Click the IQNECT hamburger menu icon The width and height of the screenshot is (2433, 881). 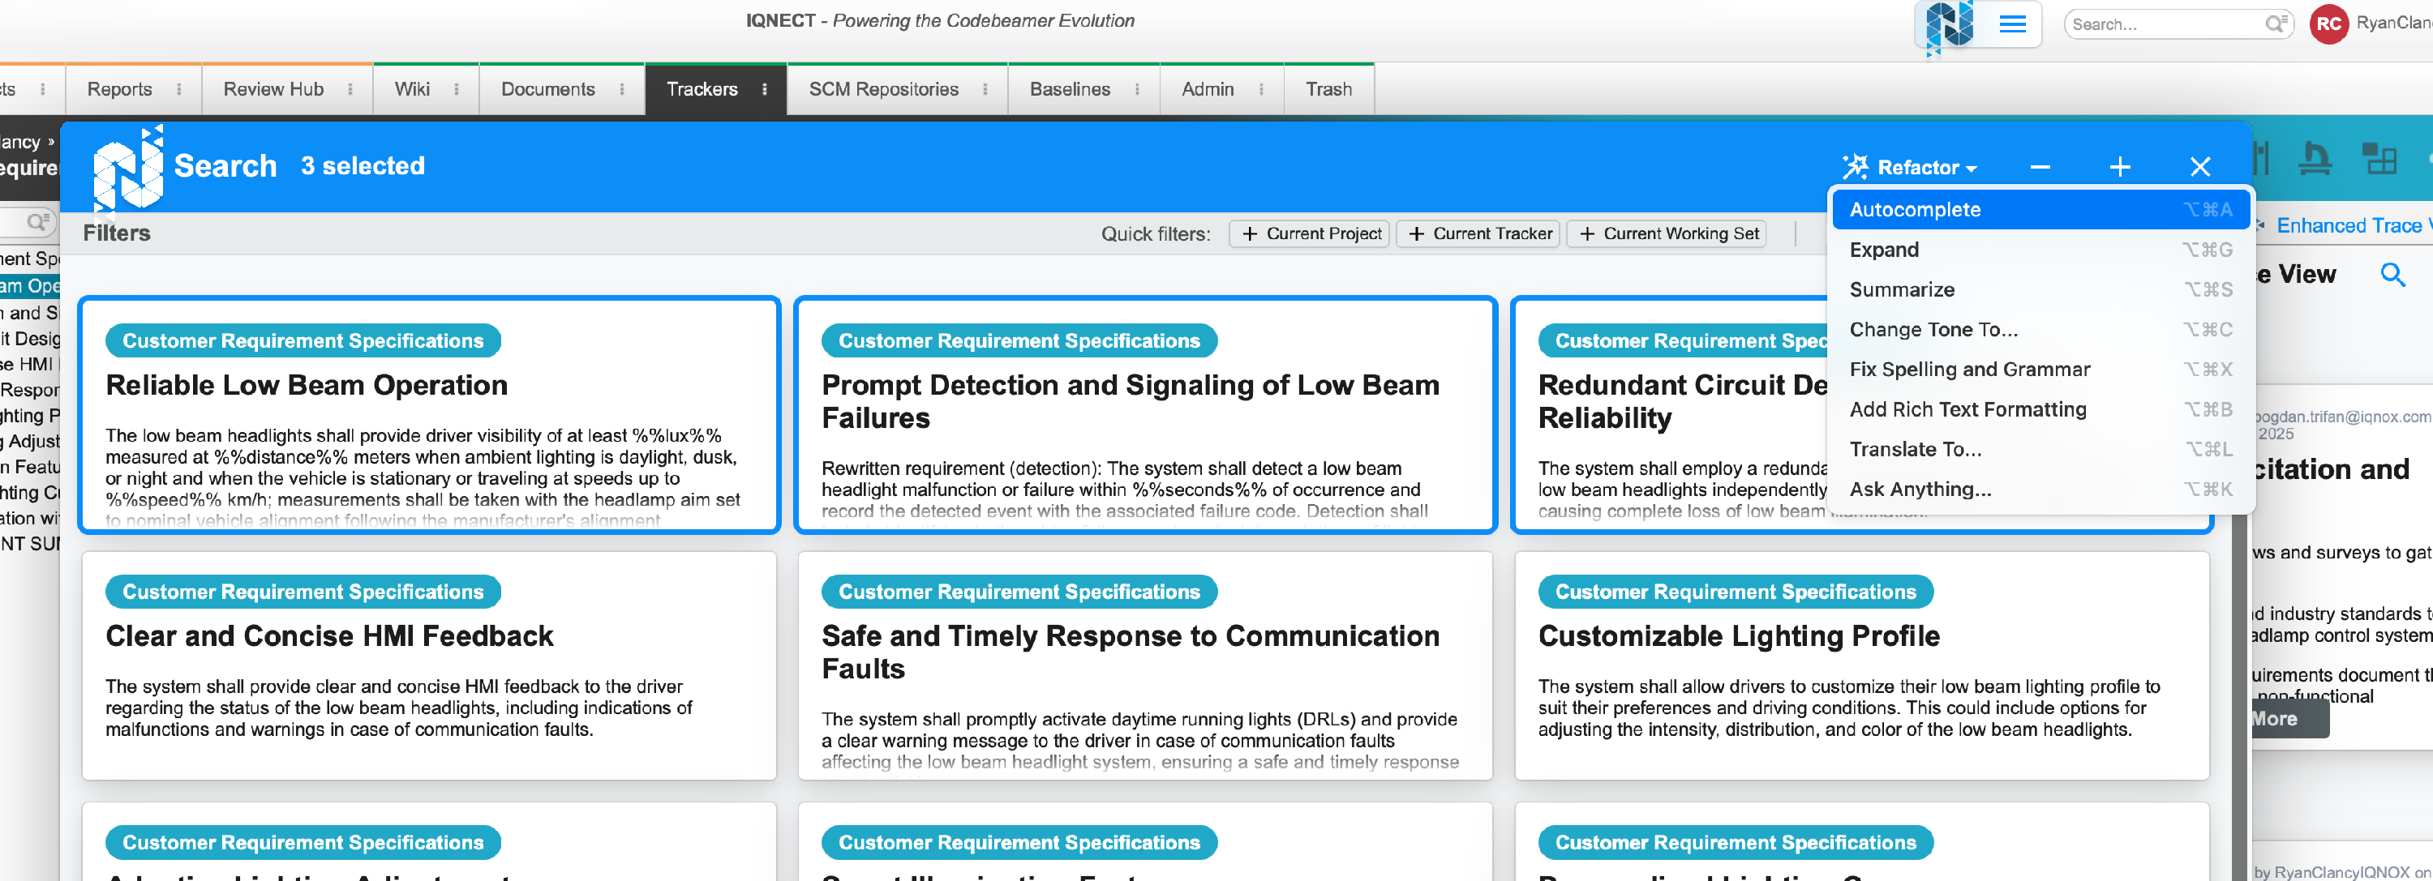point(2012,24)
